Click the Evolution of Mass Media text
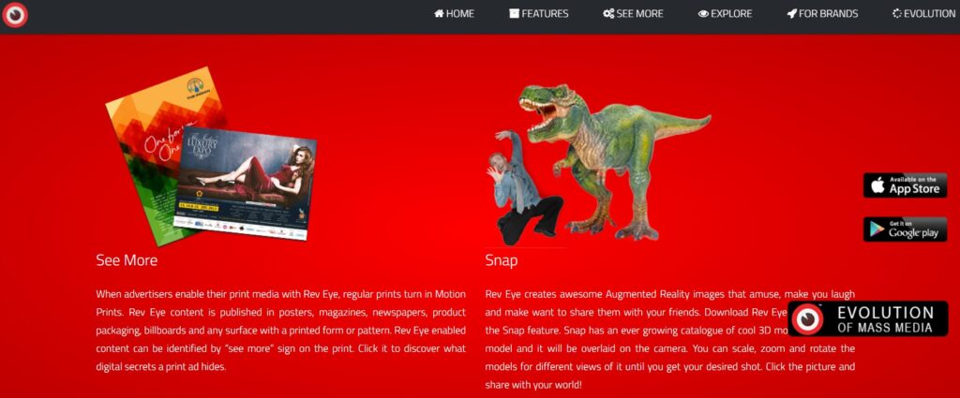 pyautogui.click(x=884, y=319)
